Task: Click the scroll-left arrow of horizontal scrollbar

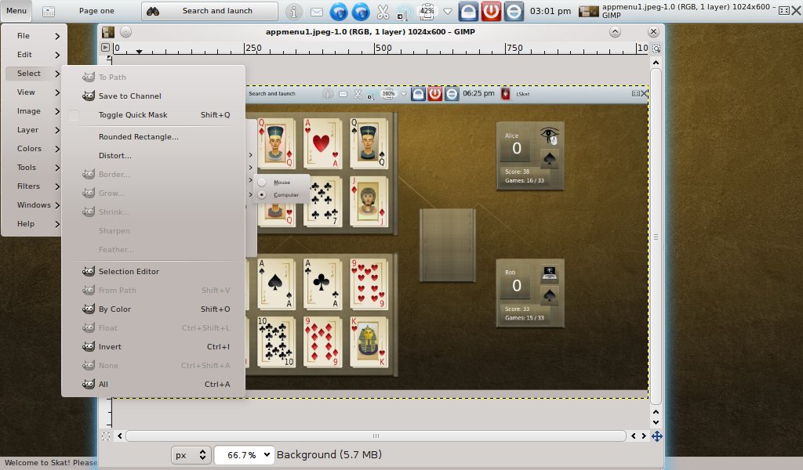Action: 119,436
